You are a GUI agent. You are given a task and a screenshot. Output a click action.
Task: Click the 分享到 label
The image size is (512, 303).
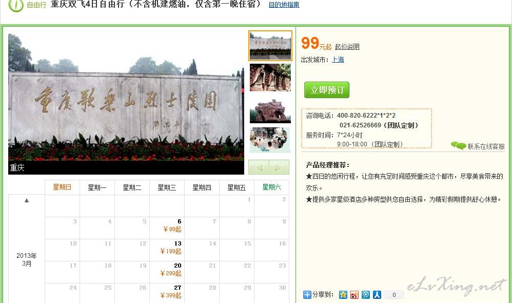pos(323,294)
